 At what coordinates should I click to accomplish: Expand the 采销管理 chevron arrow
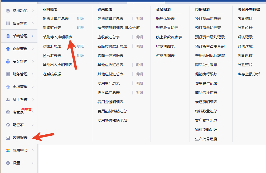33,36
